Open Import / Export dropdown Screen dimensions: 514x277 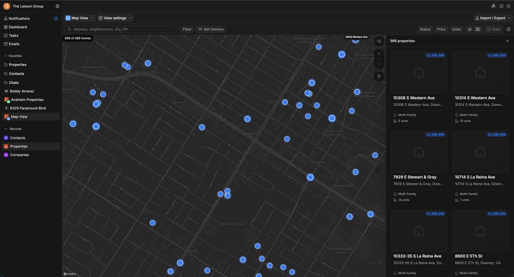click(493, 18)
